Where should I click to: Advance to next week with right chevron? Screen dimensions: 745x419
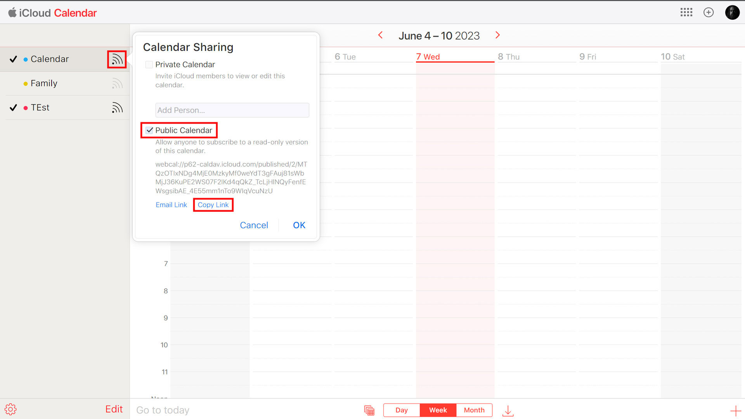(497, 35)
